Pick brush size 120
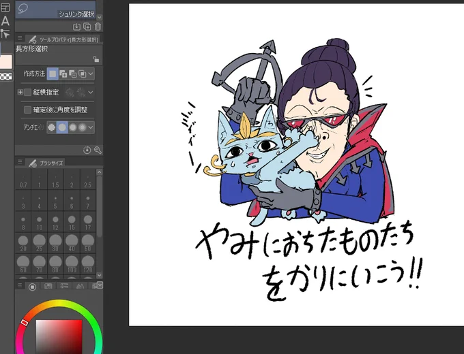464x354 pixels. (87, 264)
